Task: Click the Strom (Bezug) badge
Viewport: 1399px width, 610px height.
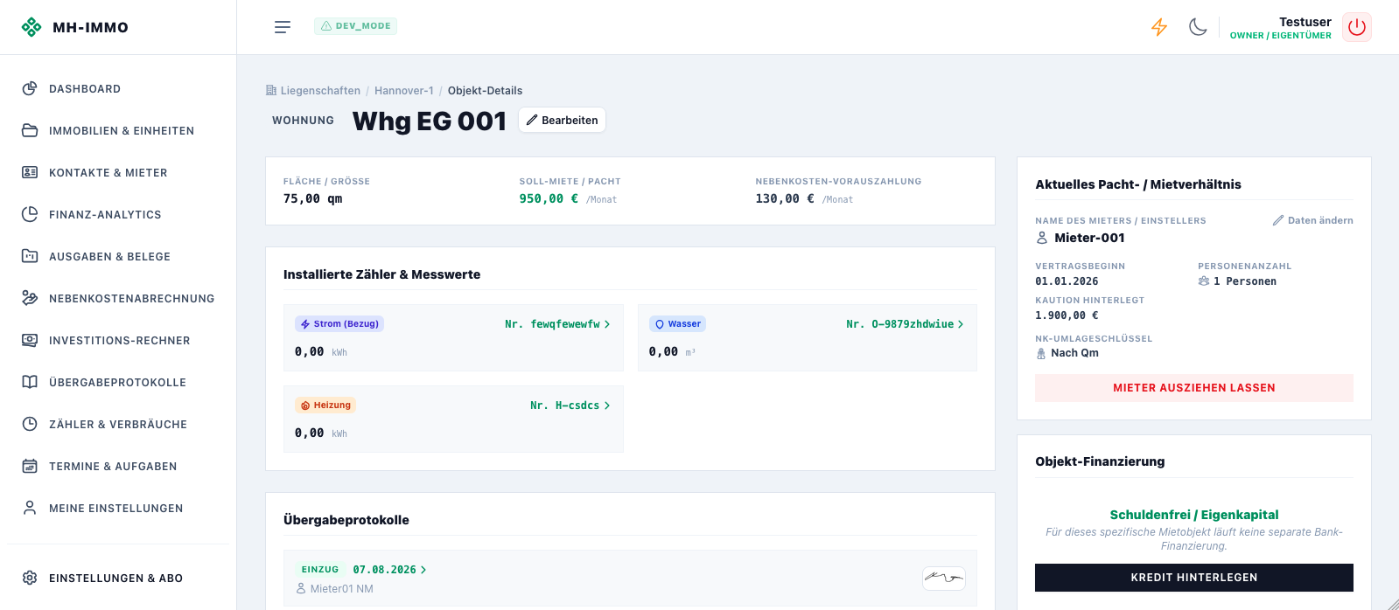Action: (x=339, y=323)
